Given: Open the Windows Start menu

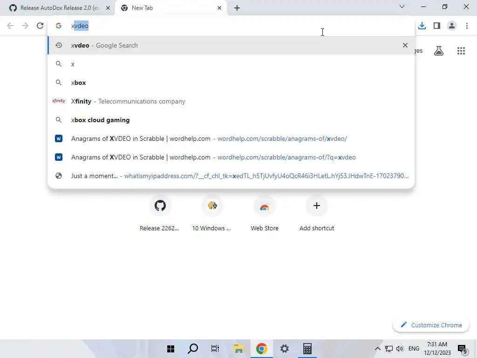Looking at the screenshot, I should click(170, 349).
